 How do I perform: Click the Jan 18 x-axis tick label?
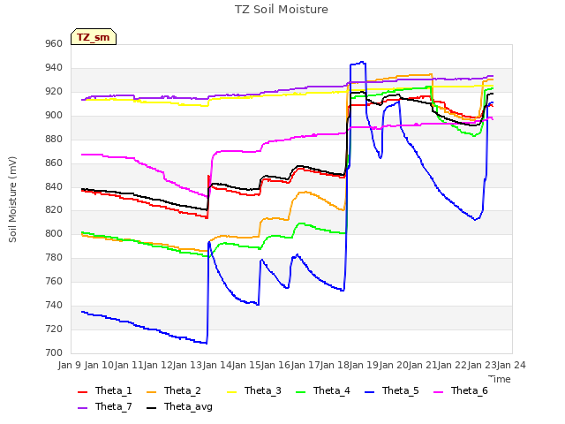coord(334,365)
